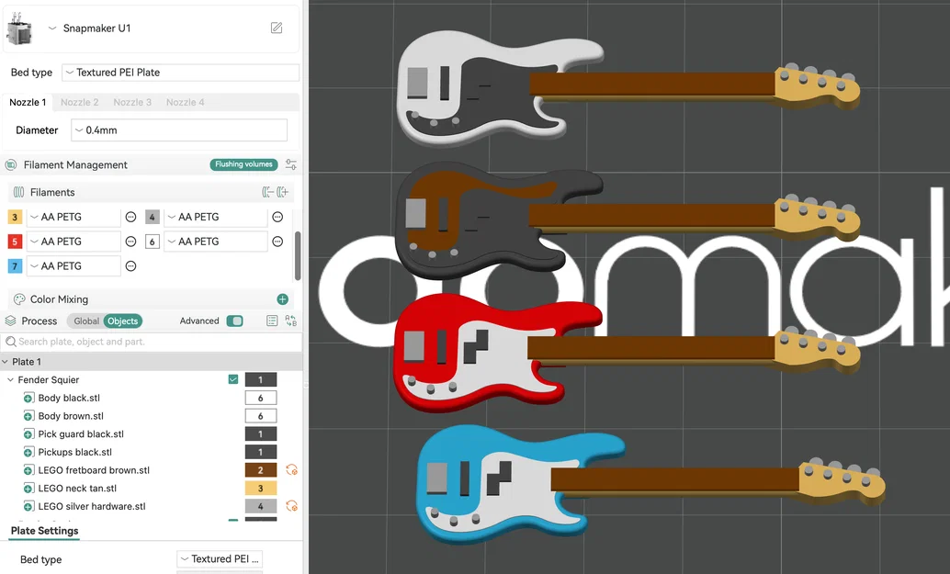The width and height of the screenshot is (950, 574).
Task: Open more options for filament 4
Action: [x=277, y=217]
